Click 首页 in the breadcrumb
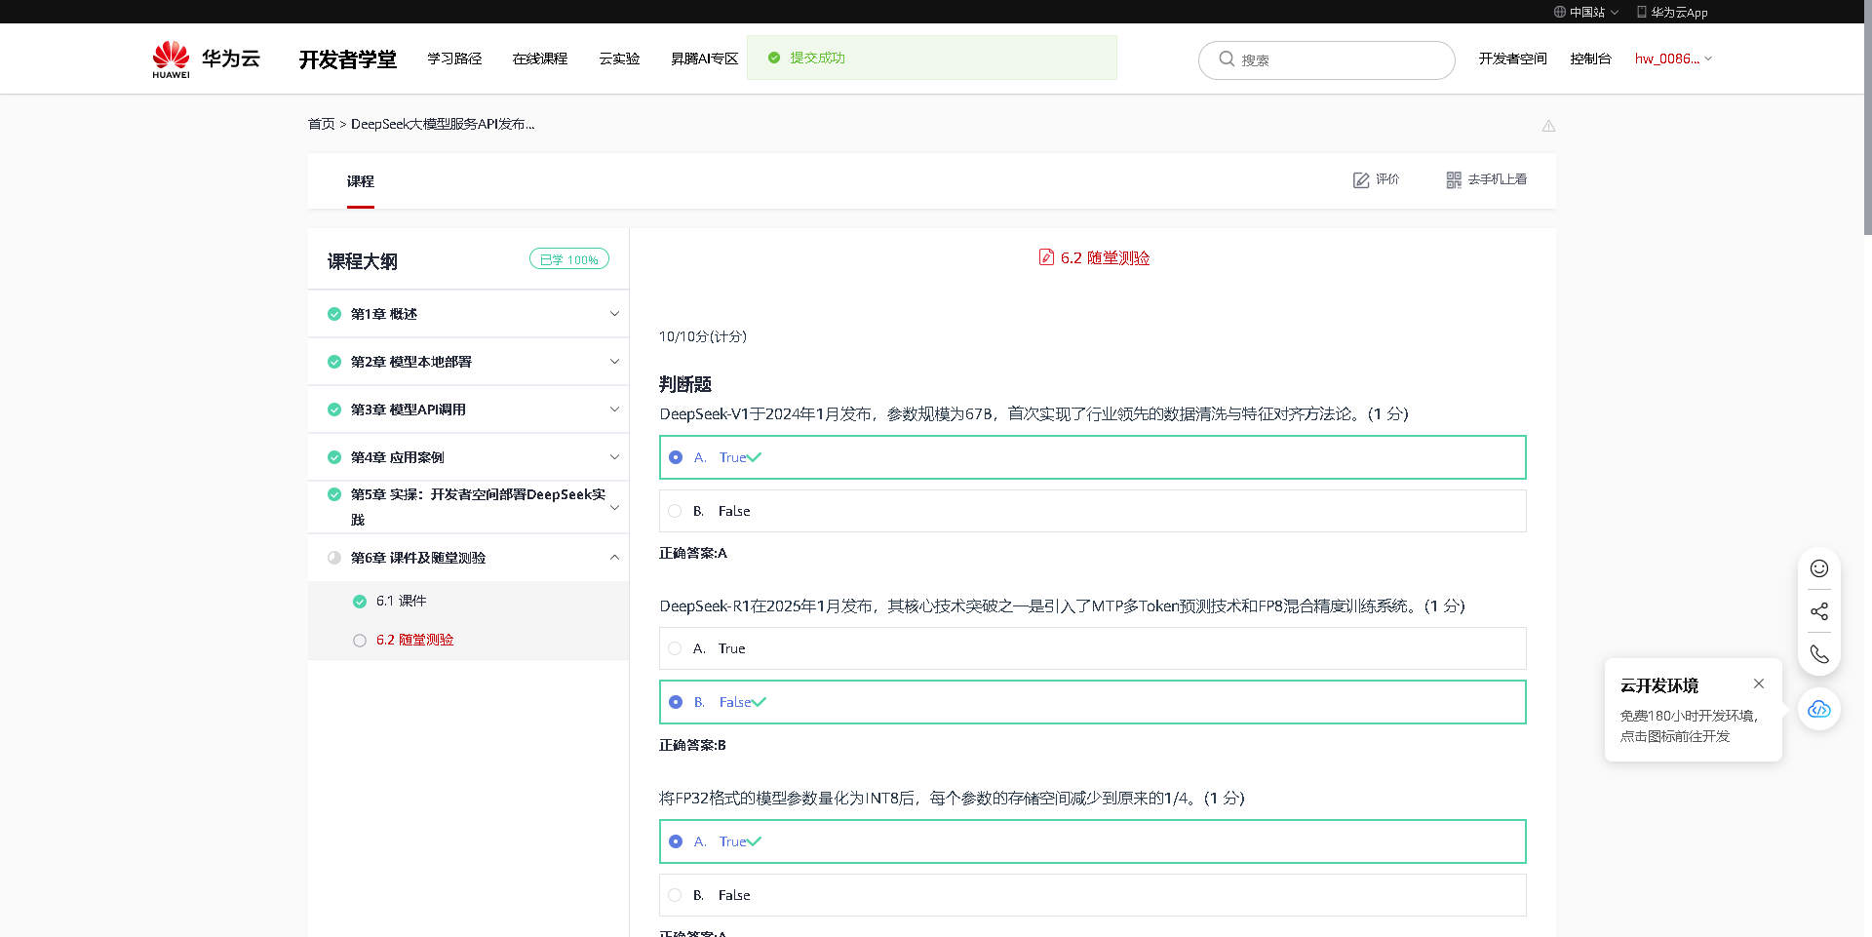 click(x=321, y=124)
